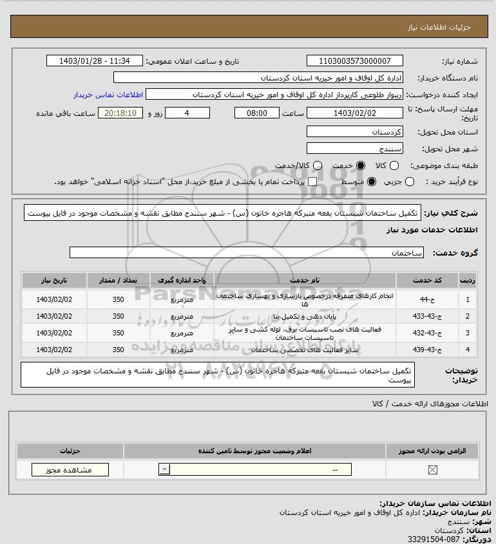The width and height of the screenshot is (496, 544).
Task: Click the جزئیات اطلاعات نیاز title bar
Action: (x=249, y=26)
